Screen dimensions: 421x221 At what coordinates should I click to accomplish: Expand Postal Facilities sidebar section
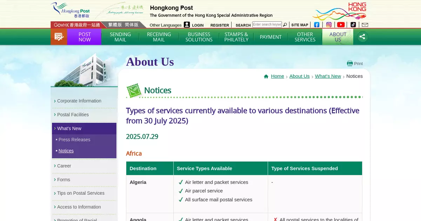pyautogui.click(x=73, y=115)
